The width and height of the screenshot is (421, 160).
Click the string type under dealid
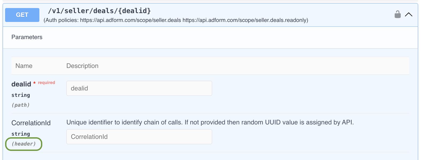click(21, 95)
